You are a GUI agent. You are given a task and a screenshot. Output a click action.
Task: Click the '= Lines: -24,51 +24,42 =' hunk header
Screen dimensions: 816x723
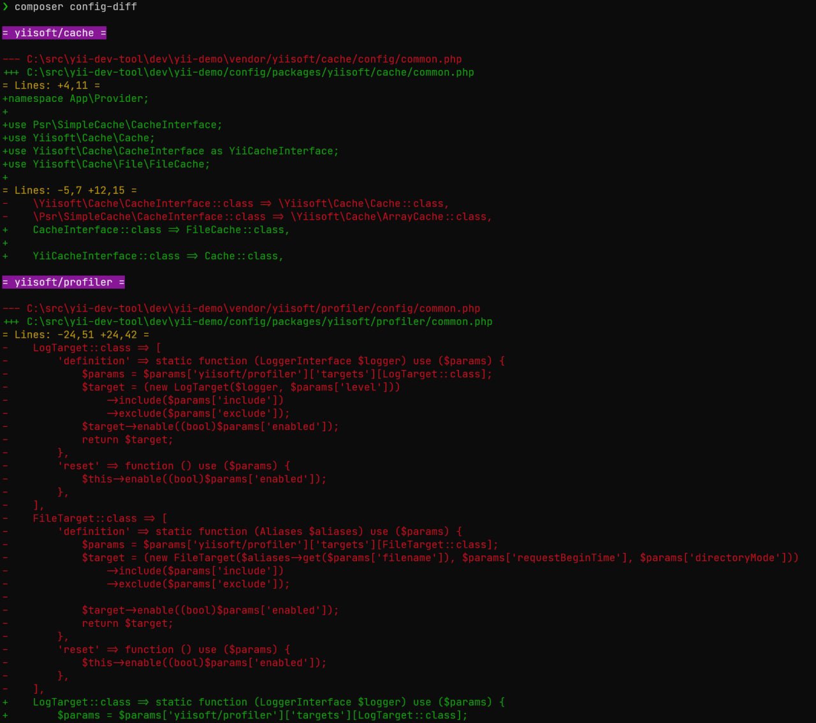(75, 334)
